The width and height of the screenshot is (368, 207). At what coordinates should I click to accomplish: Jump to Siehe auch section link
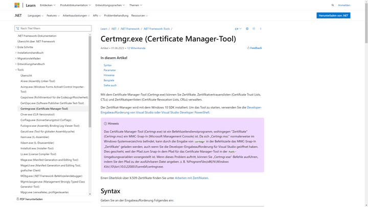[x=110, y=85]
